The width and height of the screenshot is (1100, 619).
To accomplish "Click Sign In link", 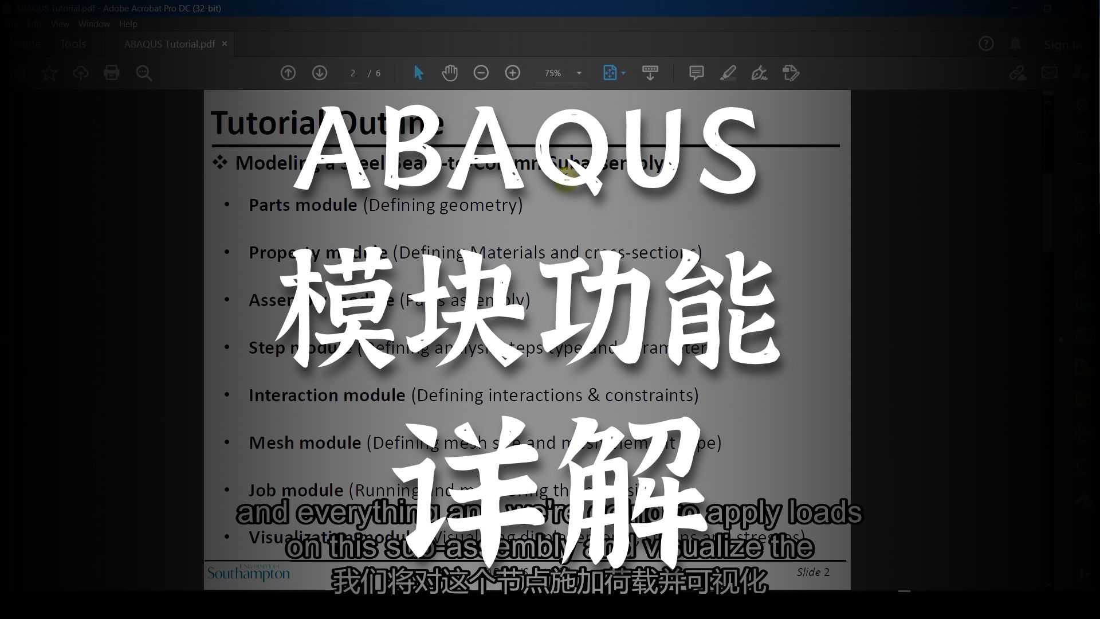I will [x=1063, y=44].
